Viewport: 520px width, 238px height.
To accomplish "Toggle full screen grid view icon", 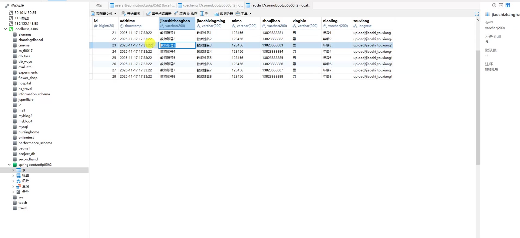I will pyautogui.click(x=477, y=14).
